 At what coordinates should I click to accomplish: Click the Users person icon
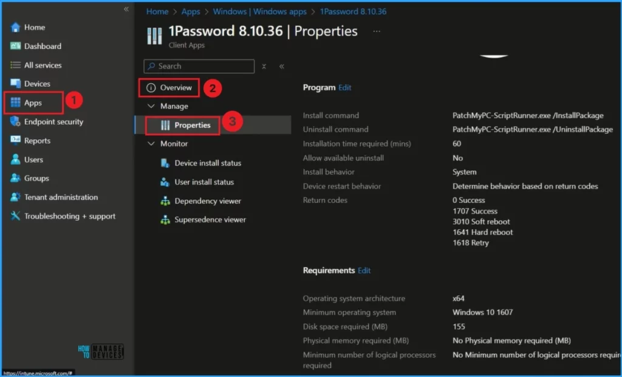(15, 159)
